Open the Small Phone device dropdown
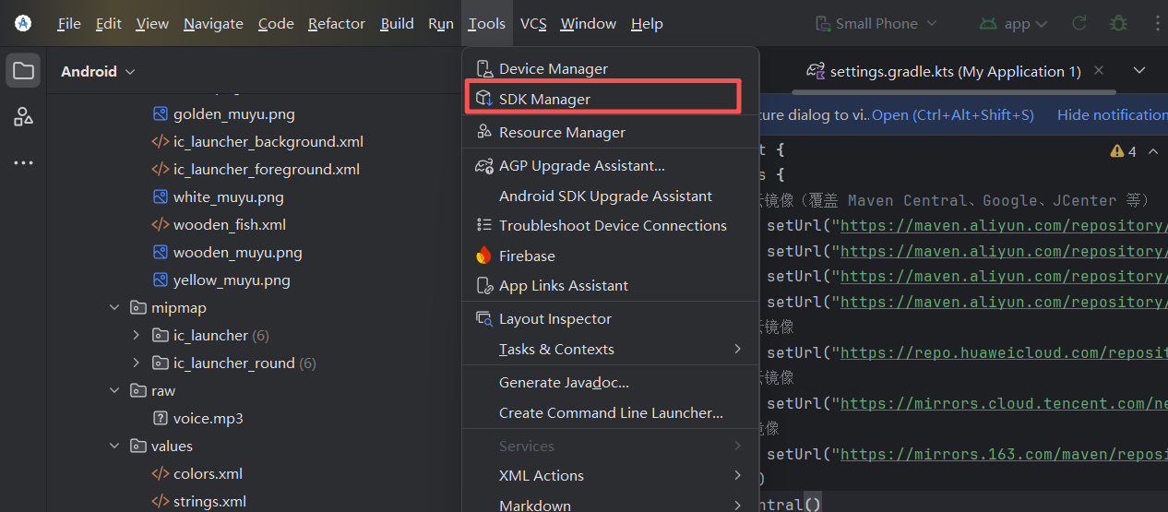This screenshot has width=1168, height=512. click(876, 24)
